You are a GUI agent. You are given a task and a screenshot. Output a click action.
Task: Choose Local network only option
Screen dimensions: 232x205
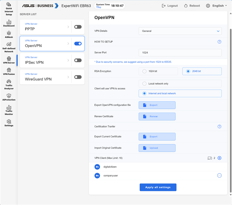coord(144,84)
